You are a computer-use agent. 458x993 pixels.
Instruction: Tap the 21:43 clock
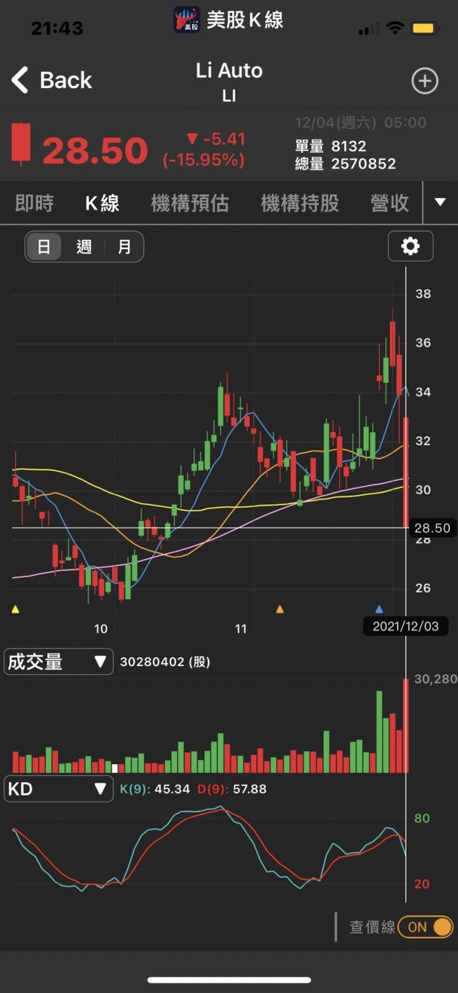pos(57,28)
